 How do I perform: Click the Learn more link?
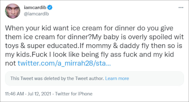(x=117, y=79)
